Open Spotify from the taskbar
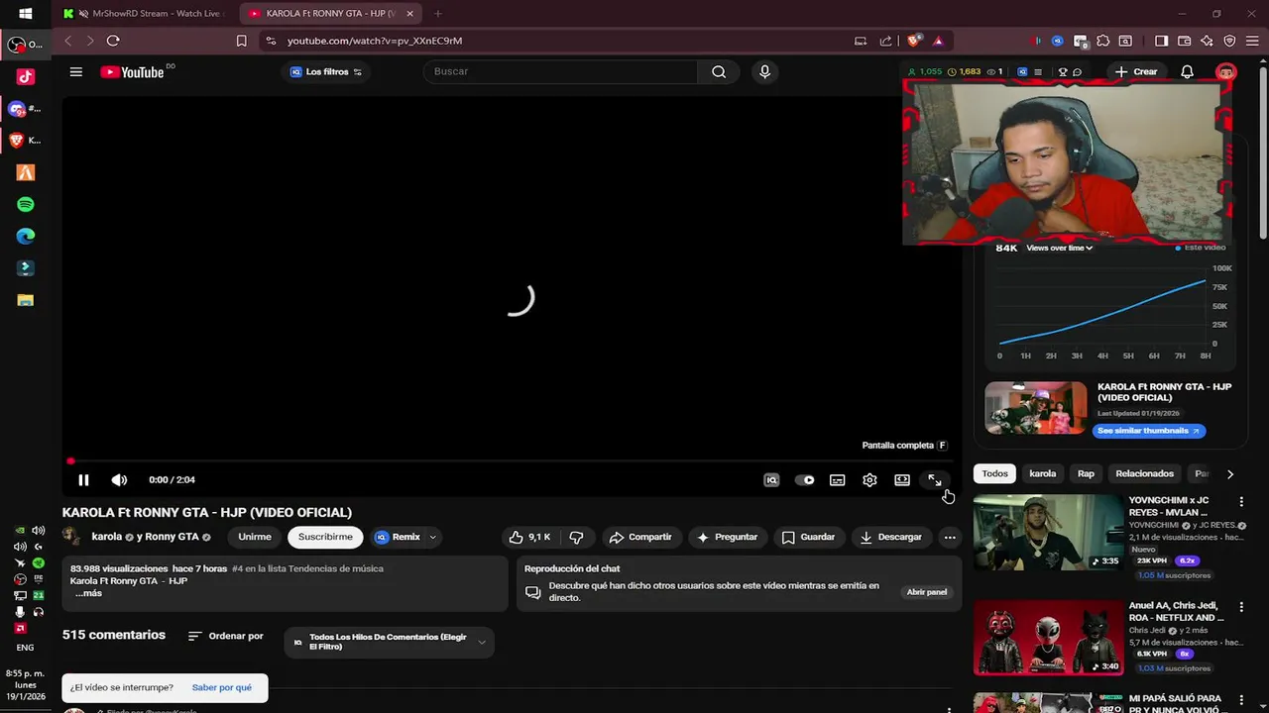The width and height of the screenshot is (1269, 713). (x=26, y=204)
